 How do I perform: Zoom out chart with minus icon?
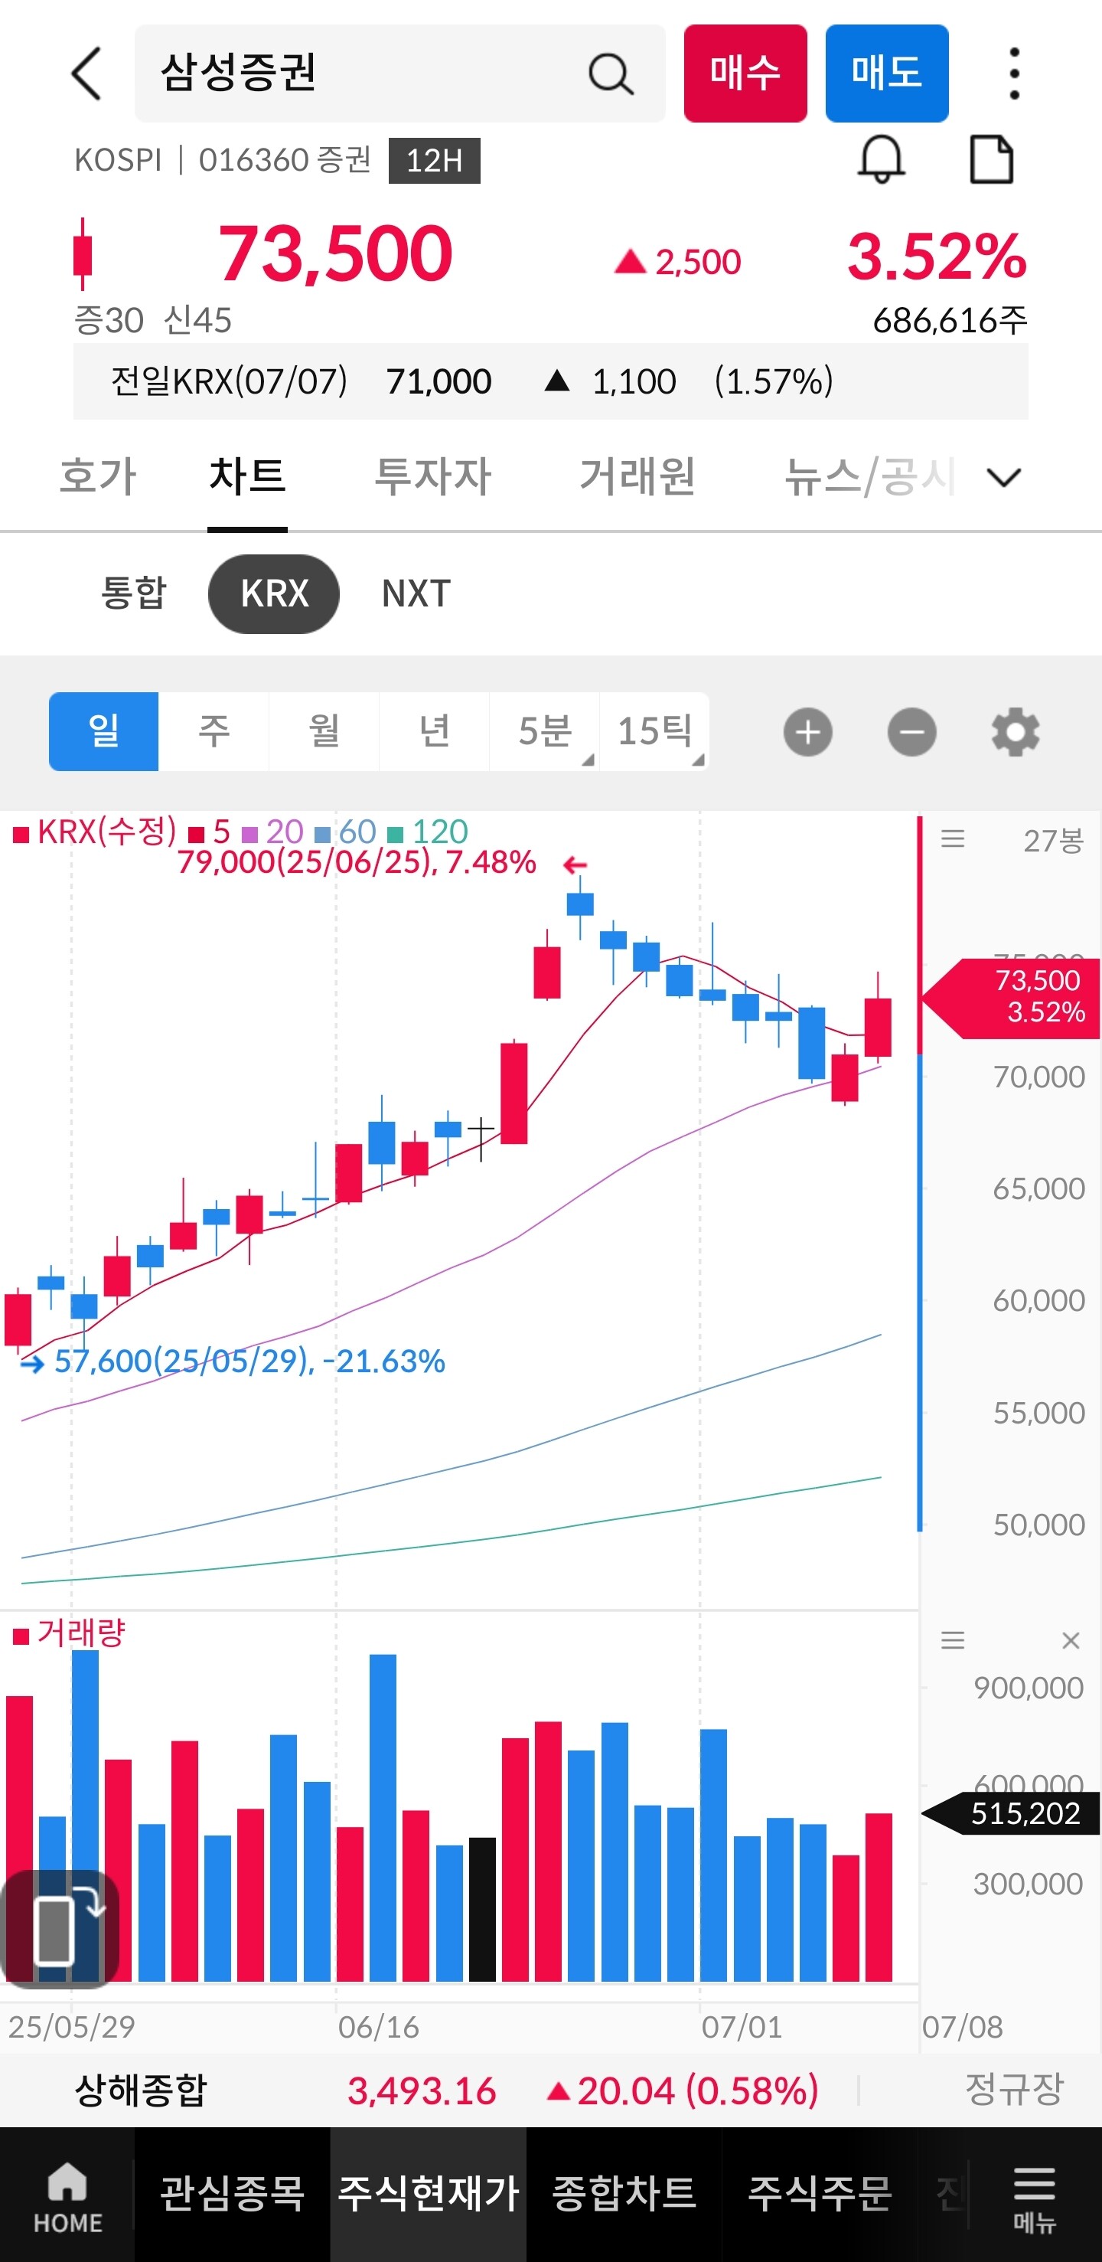[911, 731]
